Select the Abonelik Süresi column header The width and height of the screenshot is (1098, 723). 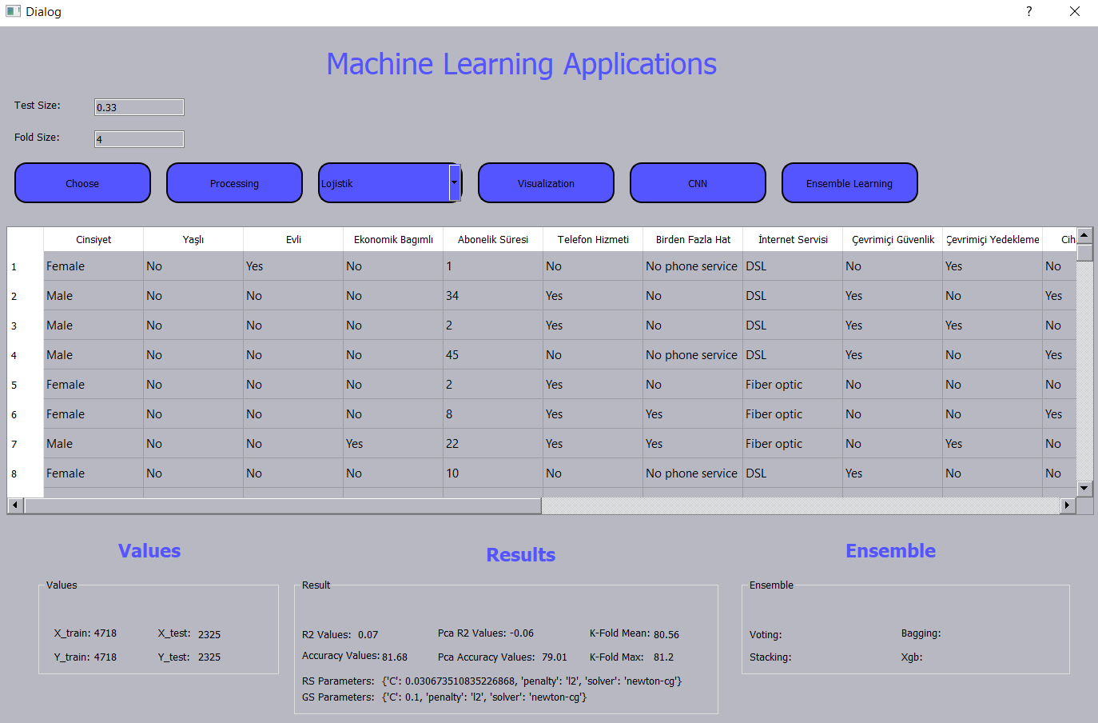pyautogui.click(x=493, y=239)
